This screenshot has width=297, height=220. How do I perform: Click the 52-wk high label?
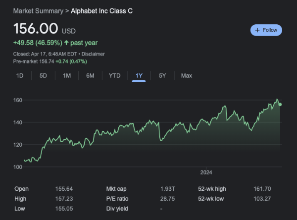(212, 189)
